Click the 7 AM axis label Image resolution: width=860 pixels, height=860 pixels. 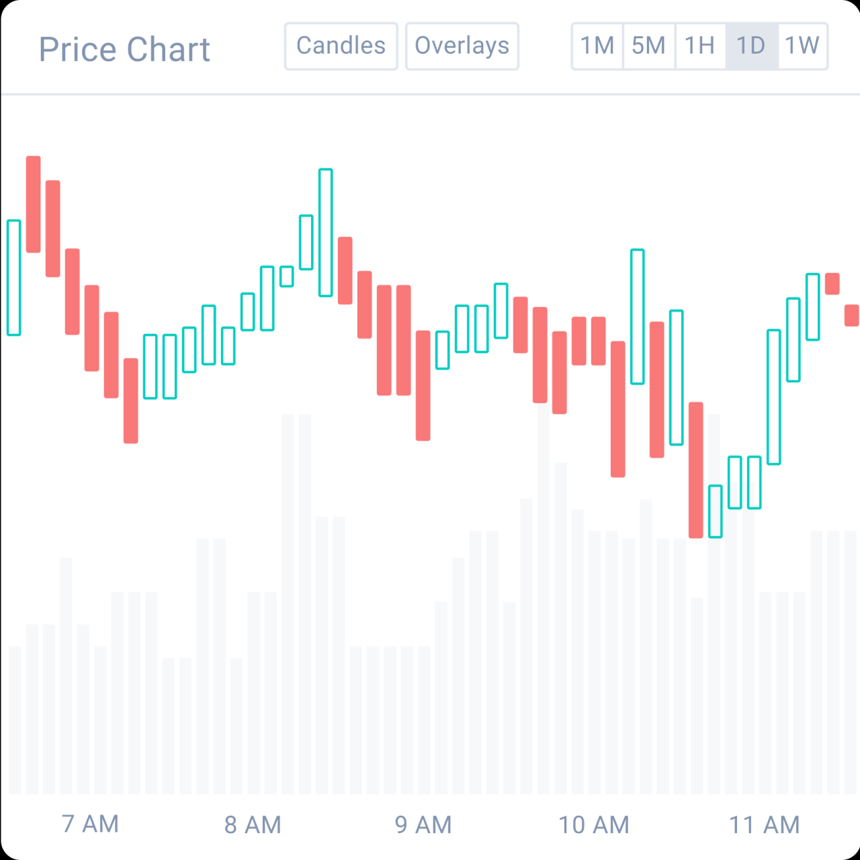pos(91,824)
